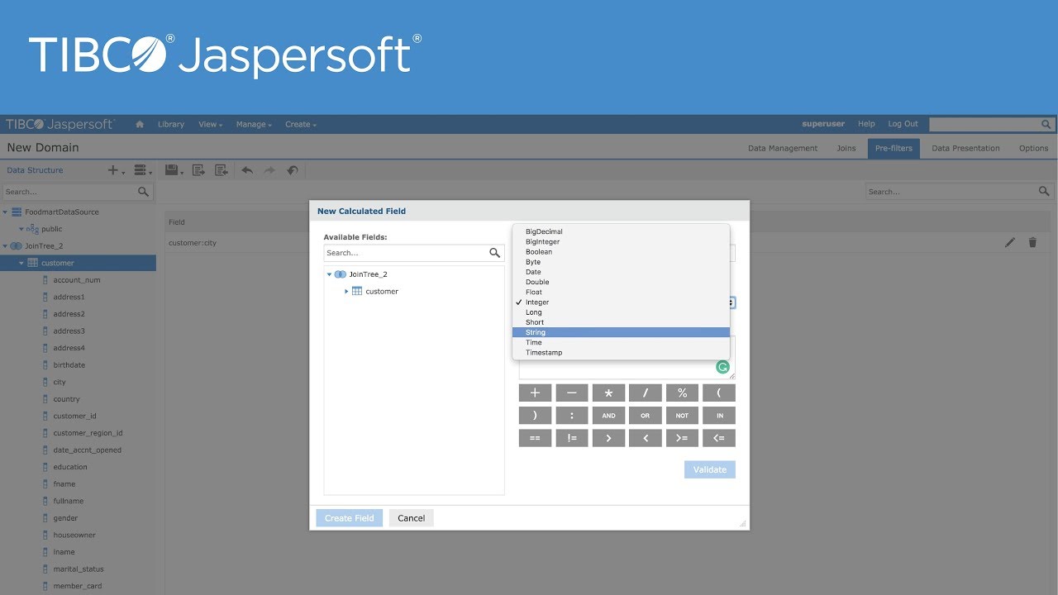The image size is (1058, 595).
Task: Collapse the FoodmartDataSource node
Action: 5,212
